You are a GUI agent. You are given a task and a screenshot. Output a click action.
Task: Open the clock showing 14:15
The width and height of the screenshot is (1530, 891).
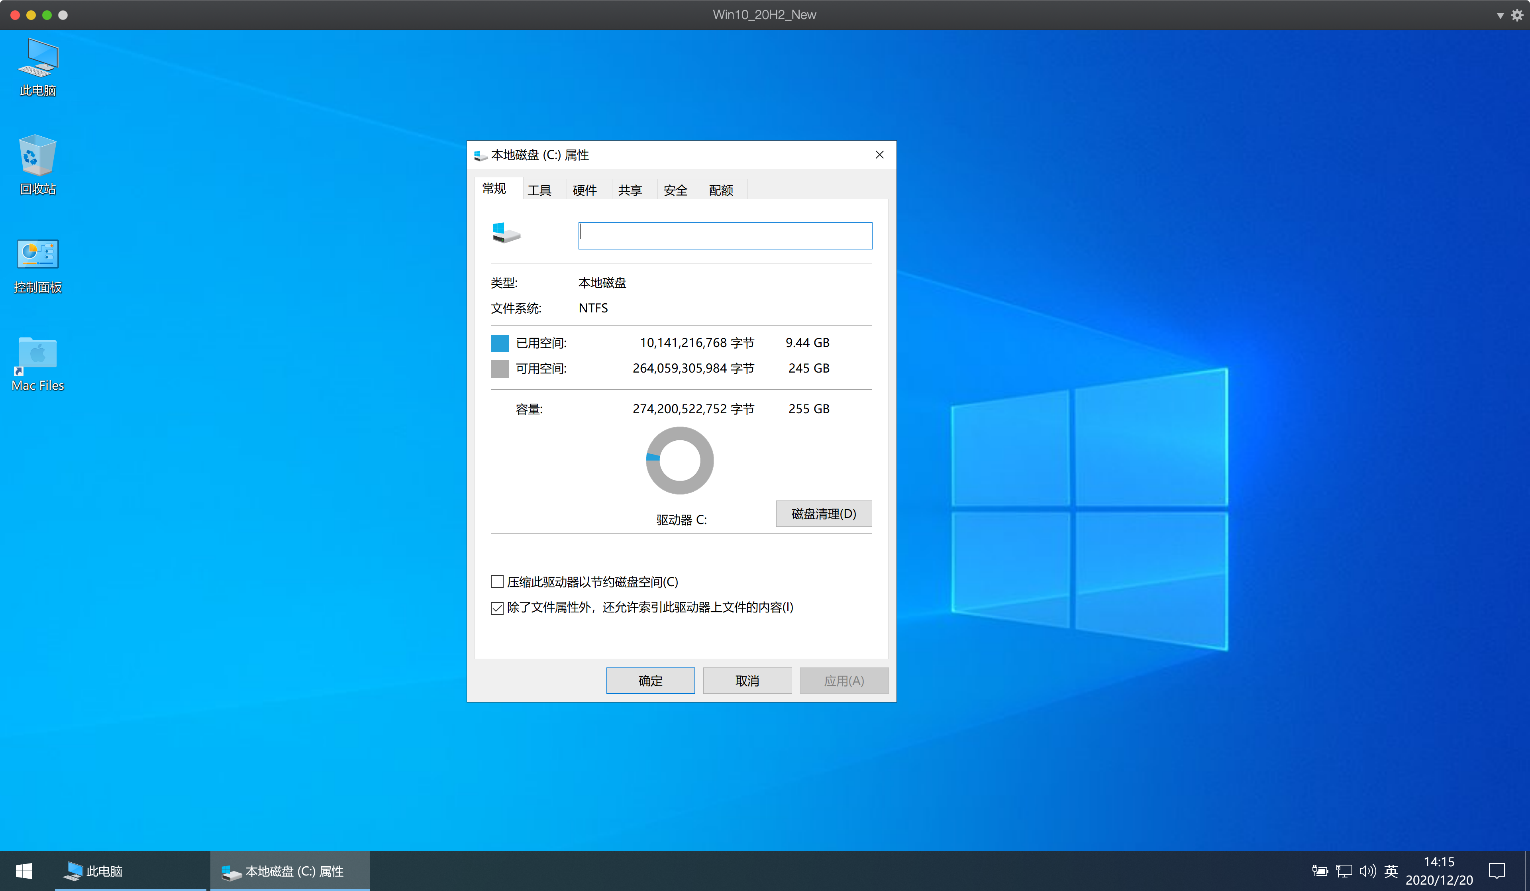[x=1439, y=871]
